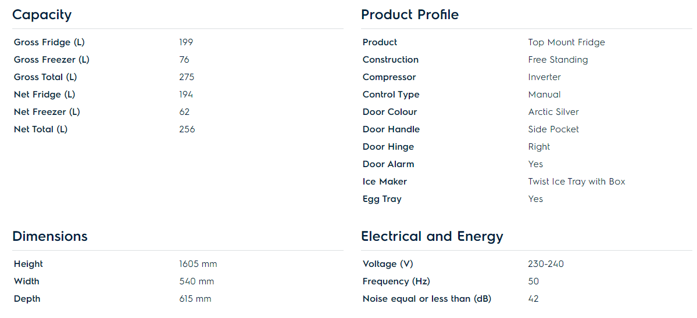This screenshot has width=697, height=318.
Task: Select the Free Standing construction value
Action: [x=557, y=60]
